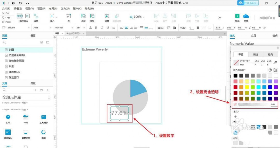Open the 全部元件库 library selector
The height and width of the screenshot is (148, 280).
click(26, 97)
